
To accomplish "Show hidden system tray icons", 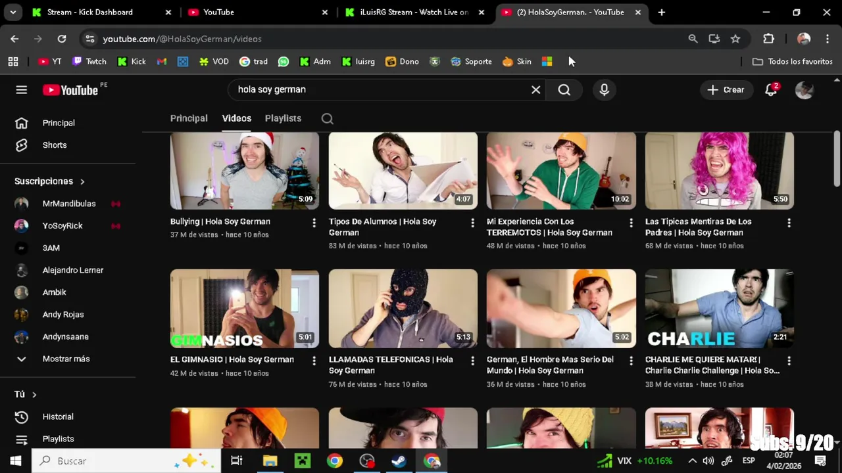I will (692, 461).
